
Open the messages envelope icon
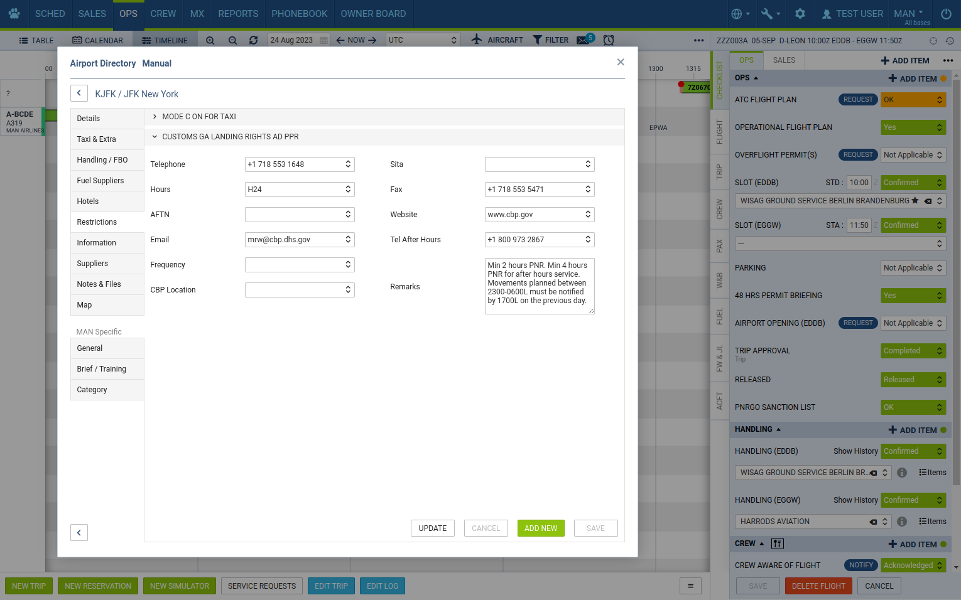point(583,40)
